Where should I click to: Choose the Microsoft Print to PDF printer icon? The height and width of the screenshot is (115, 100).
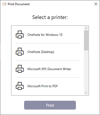tap(20, 86)
